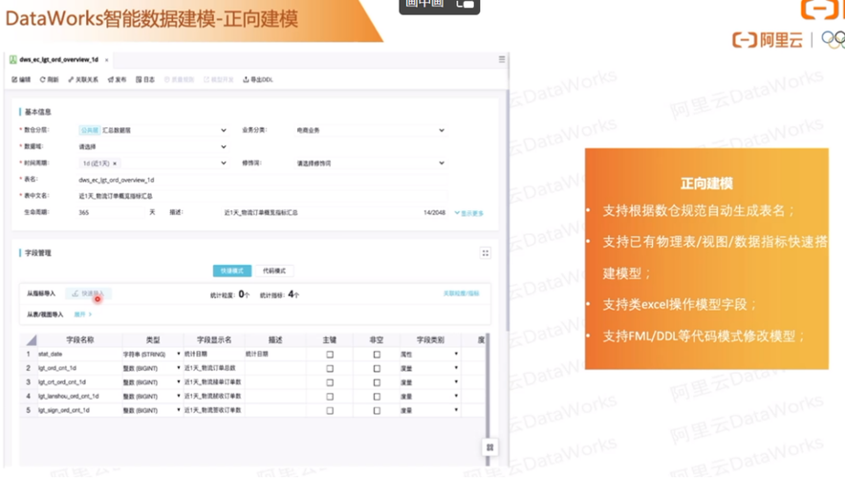Click the floating grid icon at table bottom-right

(489, 447)
